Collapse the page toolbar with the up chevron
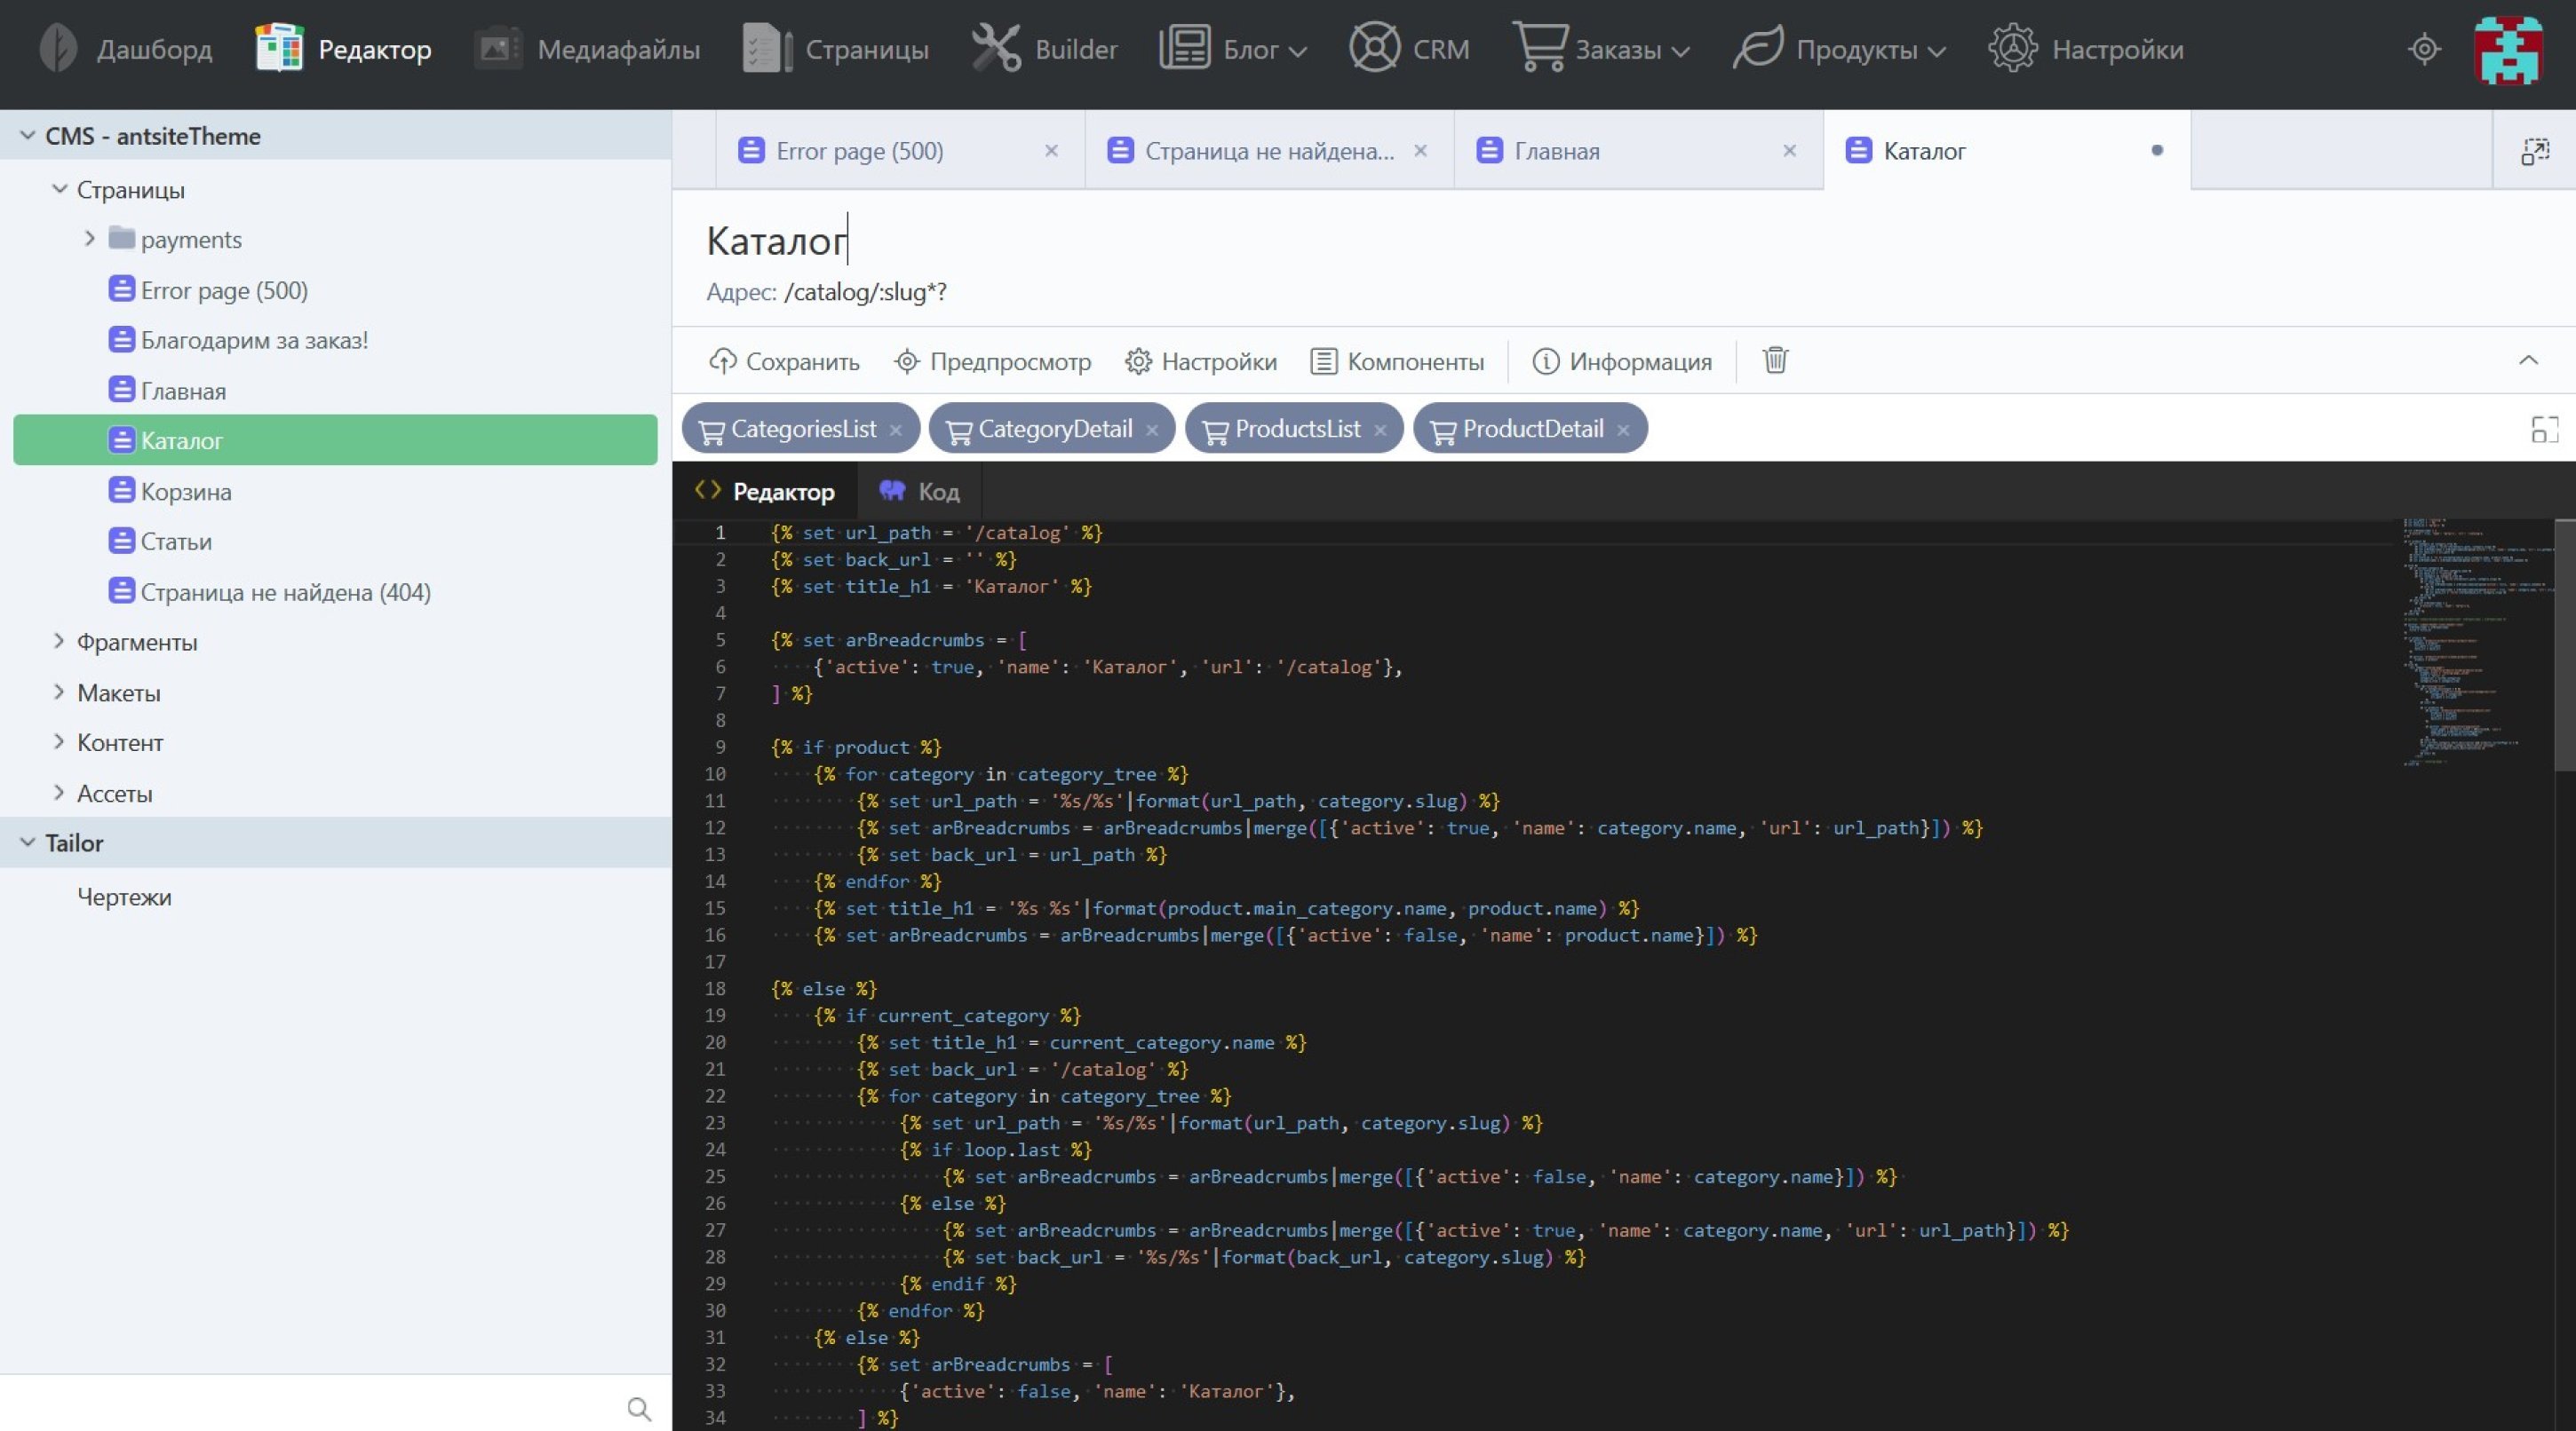This screenshot has height=1431, width=2576. tap(2528, 360)
